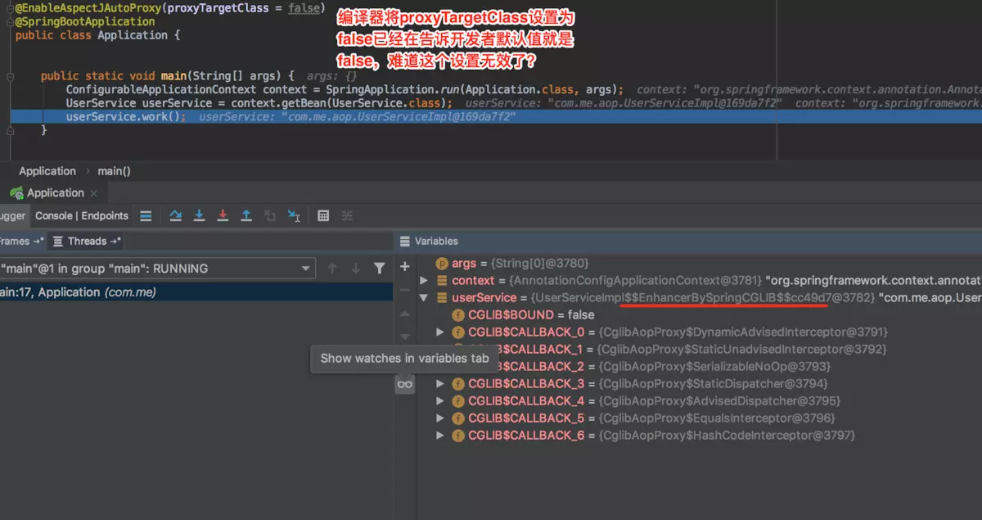
Task: Use Force Step Into (red arrow icon)
Action: click(223, 215)
